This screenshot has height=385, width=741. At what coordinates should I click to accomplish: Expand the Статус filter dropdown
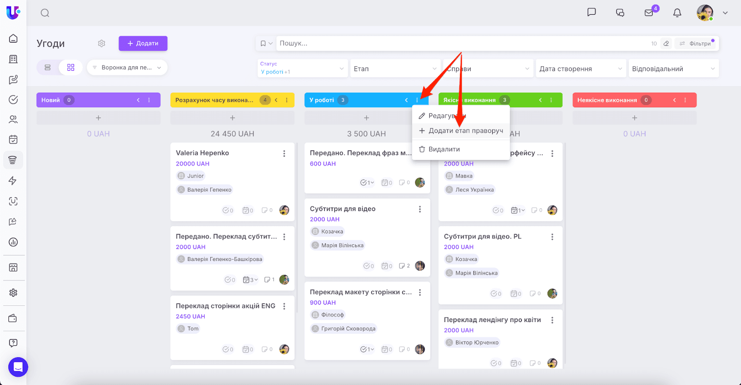point(302,68)
